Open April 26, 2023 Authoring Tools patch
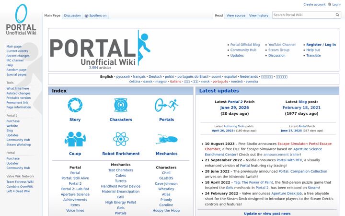Screen dimensions: 345x216 (x=223, y=131)
